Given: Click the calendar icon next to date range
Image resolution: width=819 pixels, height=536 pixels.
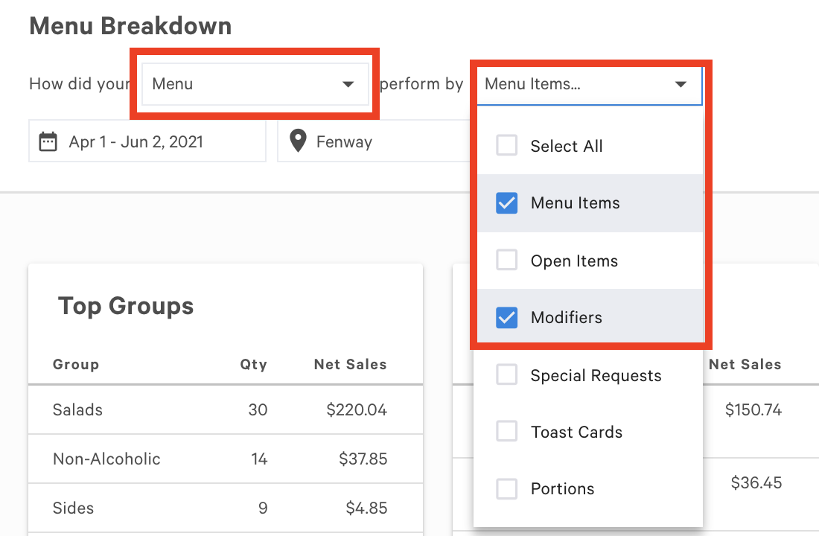Looking at the screenshot, I should [x=49, y=141].
